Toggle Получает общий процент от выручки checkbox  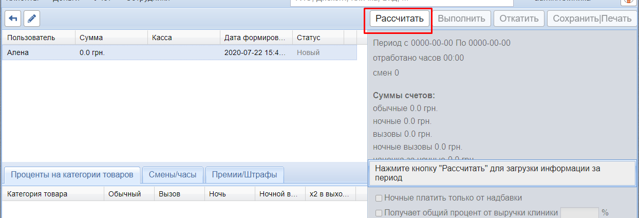click(x=379, y=212)
